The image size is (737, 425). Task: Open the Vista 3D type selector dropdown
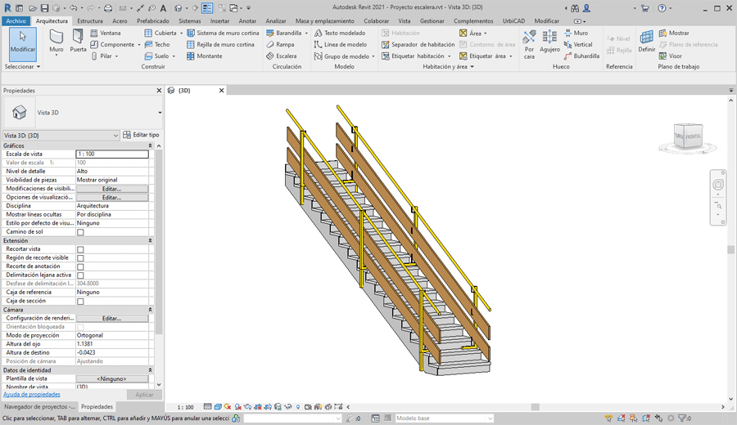pyautogui.click(x=160, y=113)
